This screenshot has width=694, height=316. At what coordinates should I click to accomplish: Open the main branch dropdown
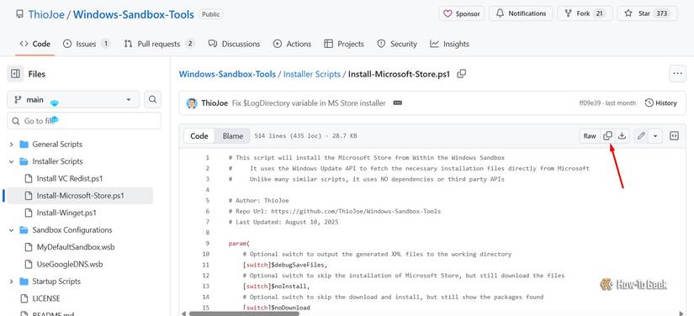point(73,99)
